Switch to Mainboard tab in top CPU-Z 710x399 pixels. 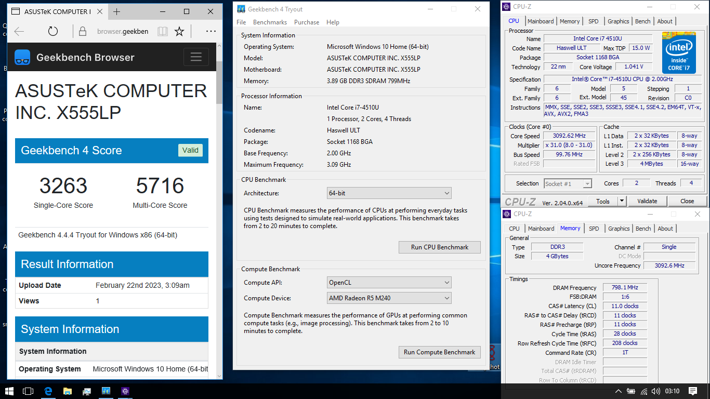click(541, 21)
